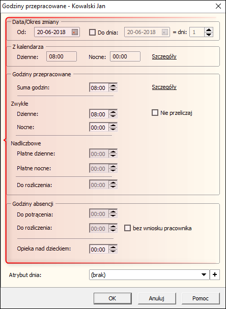Screen dimensions: 226x309
Task: Open help with Pomoc button
Action: tap(201, 298)
